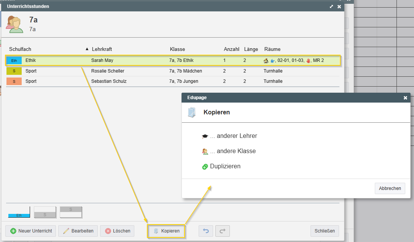
Task: Click the grey S card with label at bottom
Action: click(45, 212)
